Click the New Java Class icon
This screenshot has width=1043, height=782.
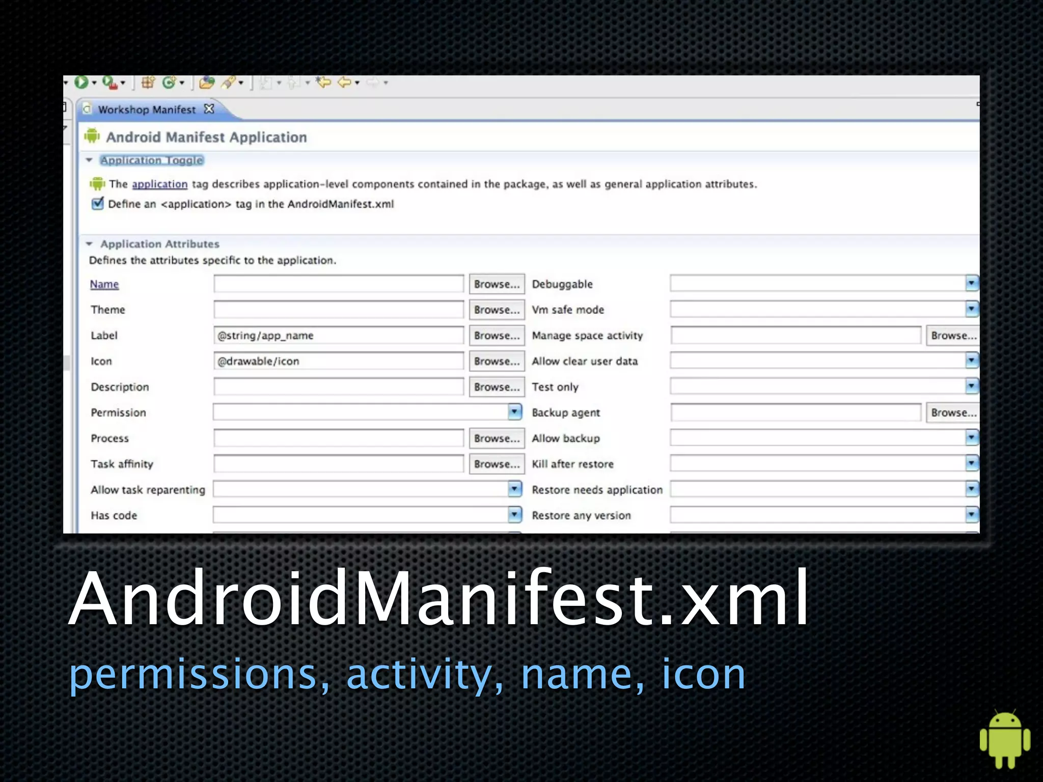[x=169, y=82]
